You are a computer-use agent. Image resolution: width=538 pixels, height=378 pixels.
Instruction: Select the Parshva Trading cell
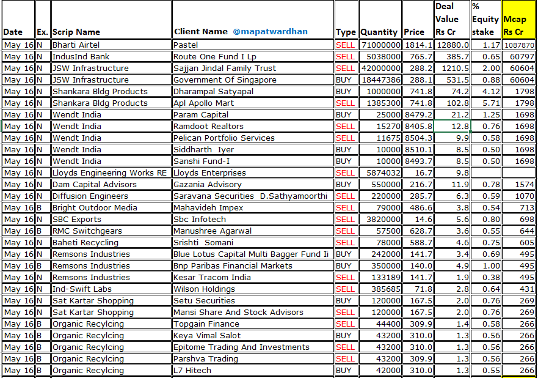click(253, 359)
